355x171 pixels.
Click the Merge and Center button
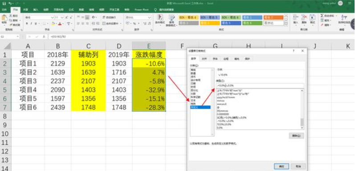[x=110, y=24]
